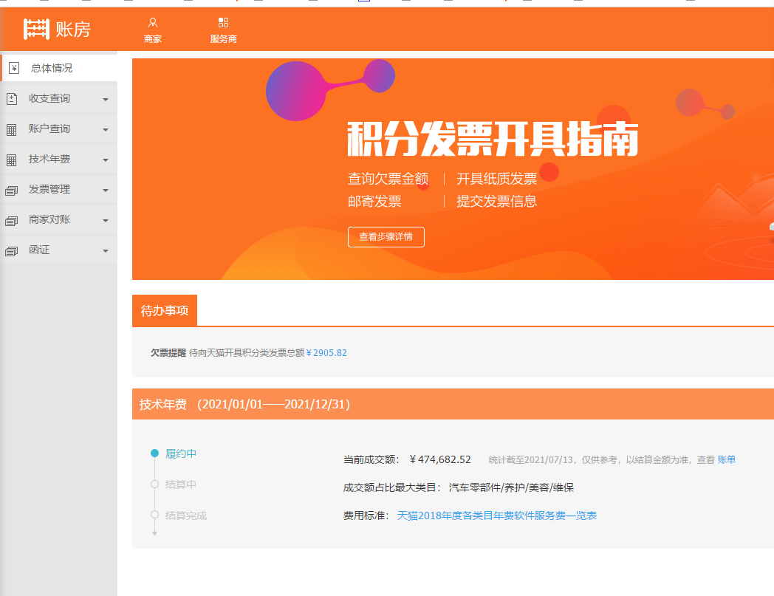Screen dimensions: 774x596
Task: Click the 汽车零部件/养护/美容/维保 category text
Action: point(511,488)
